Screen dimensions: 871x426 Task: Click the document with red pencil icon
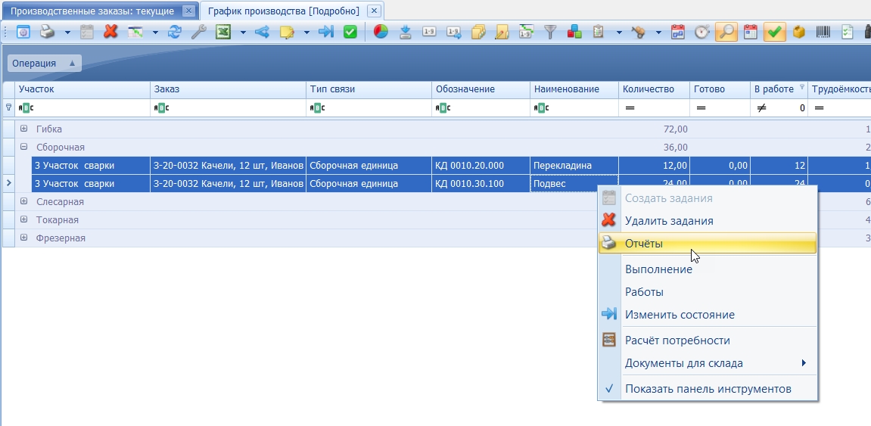[x=502, y=32]
